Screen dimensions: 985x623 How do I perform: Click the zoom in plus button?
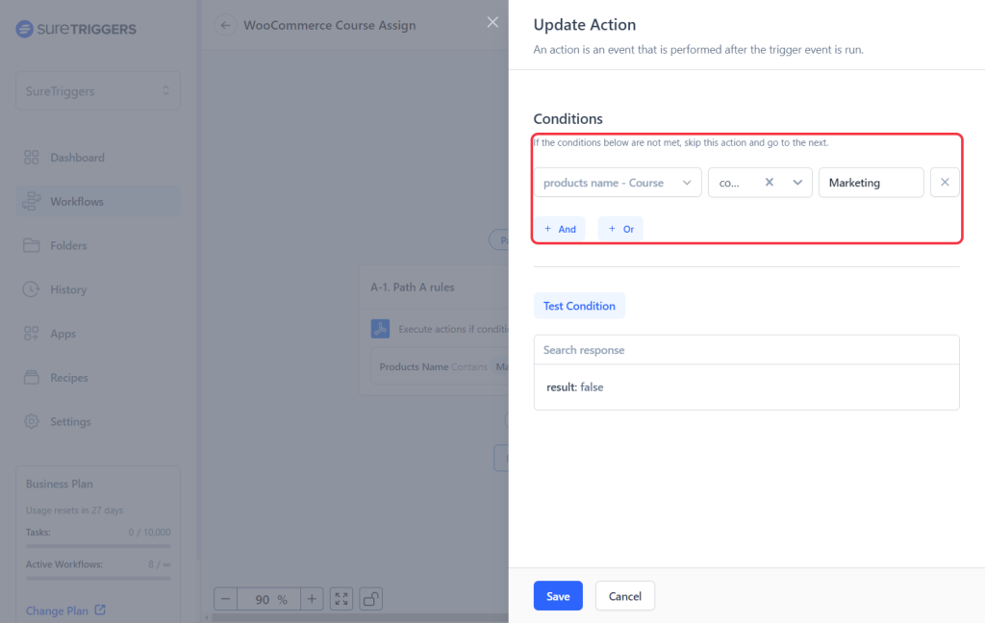pos(312,599)
